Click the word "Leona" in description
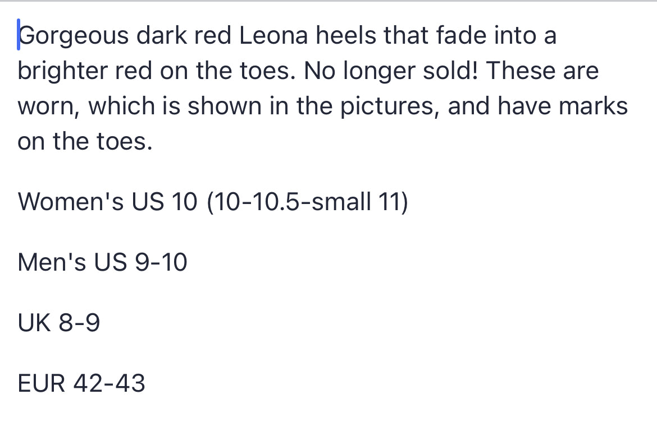 pyautogui.click(x=273, y=35)
